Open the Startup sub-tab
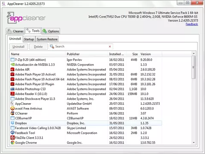This screenshot has height=154, width=205. (29, 39)
